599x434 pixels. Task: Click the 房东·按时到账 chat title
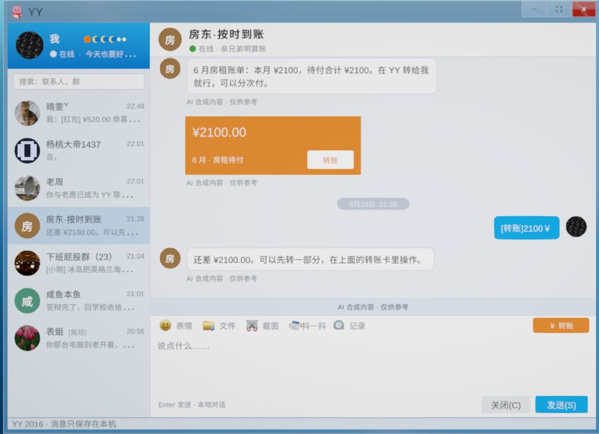point(226,34)
